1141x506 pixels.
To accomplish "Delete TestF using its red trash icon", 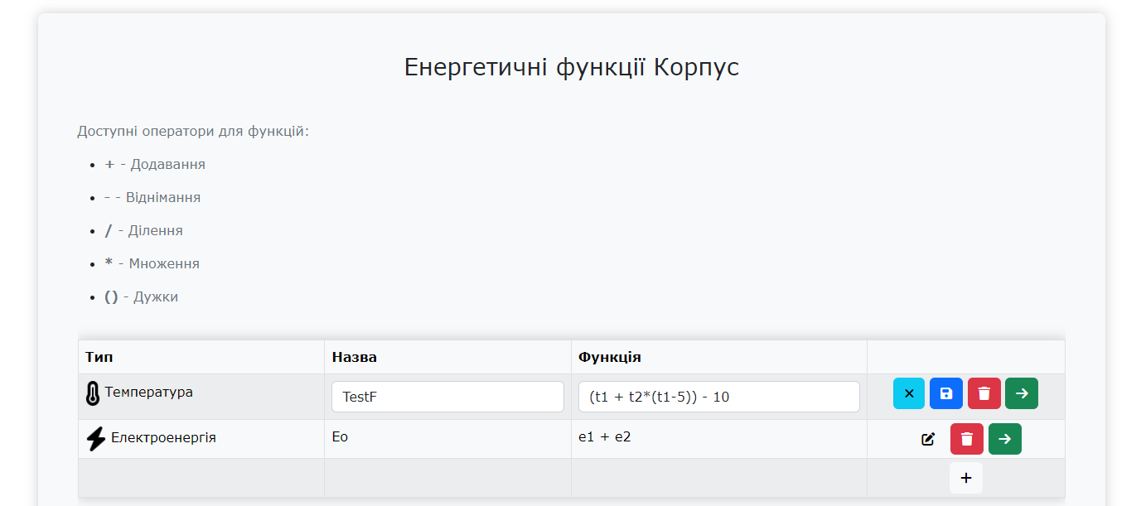I will pyautogui.click(x=984, y=393).
